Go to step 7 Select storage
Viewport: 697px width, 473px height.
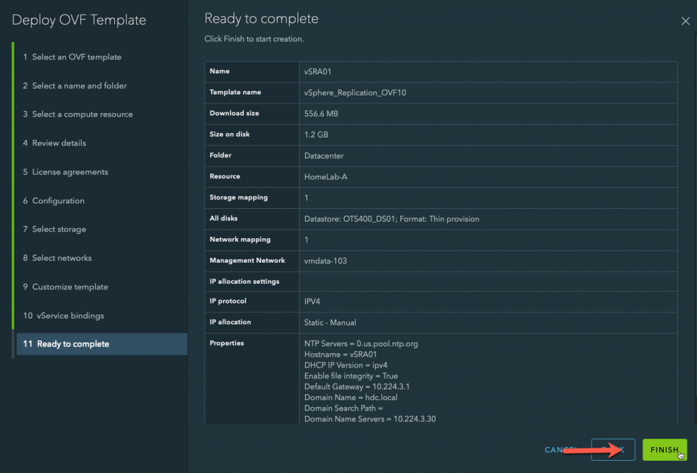(x=54, y=229)
